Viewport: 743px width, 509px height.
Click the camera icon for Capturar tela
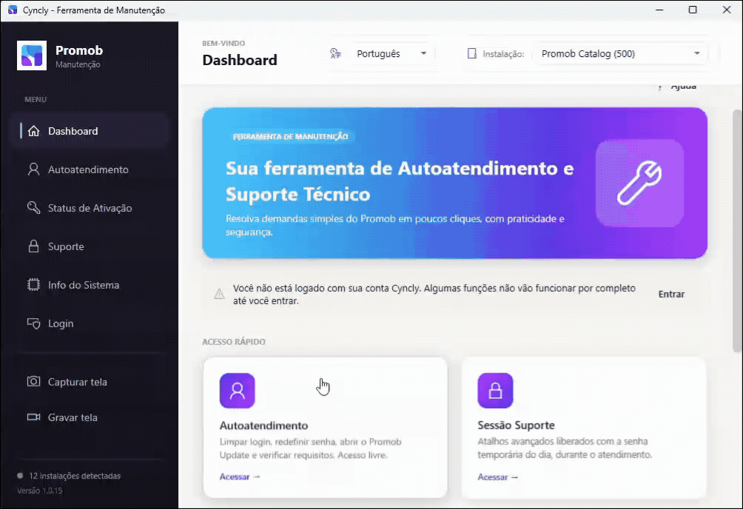pos(33,382)
